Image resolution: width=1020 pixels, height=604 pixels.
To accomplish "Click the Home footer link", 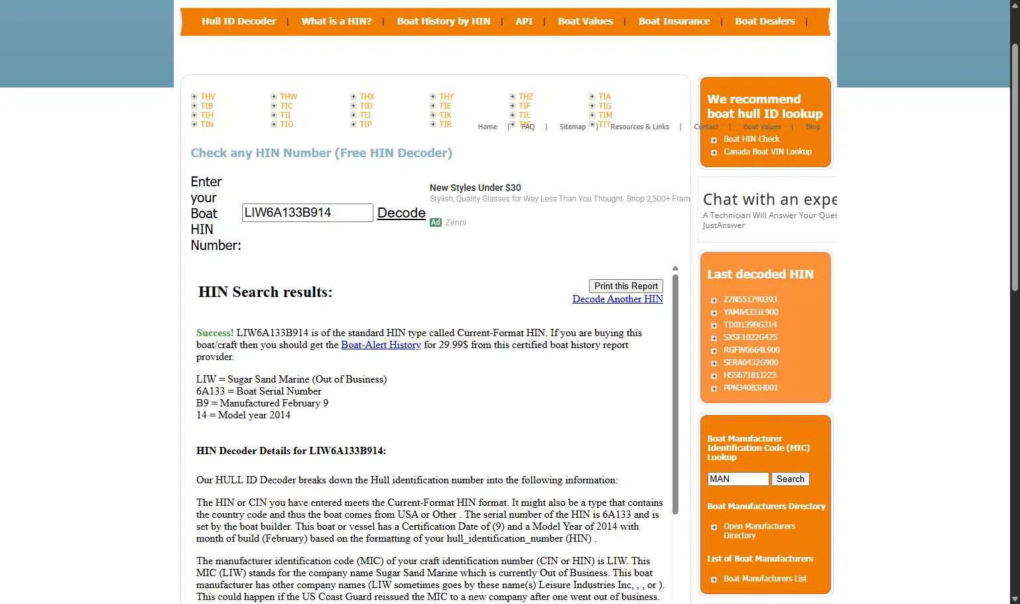I will [487, 127].
